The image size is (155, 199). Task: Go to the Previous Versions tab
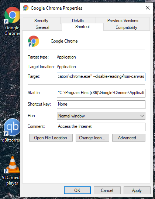pos(123,20)
